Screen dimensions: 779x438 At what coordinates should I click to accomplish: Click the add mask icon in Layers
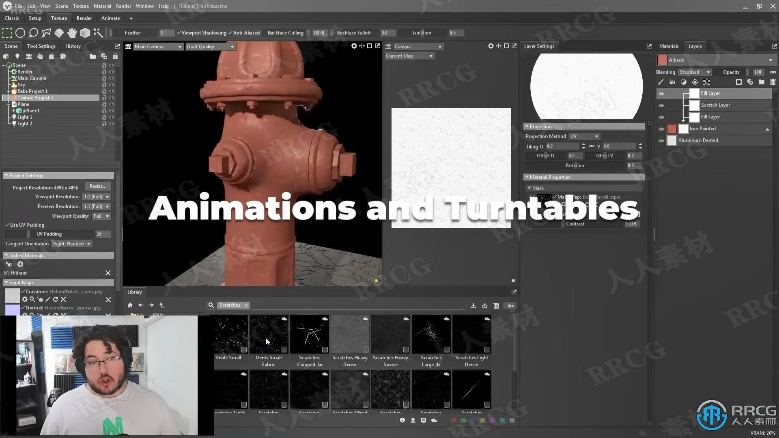(738, 82)
